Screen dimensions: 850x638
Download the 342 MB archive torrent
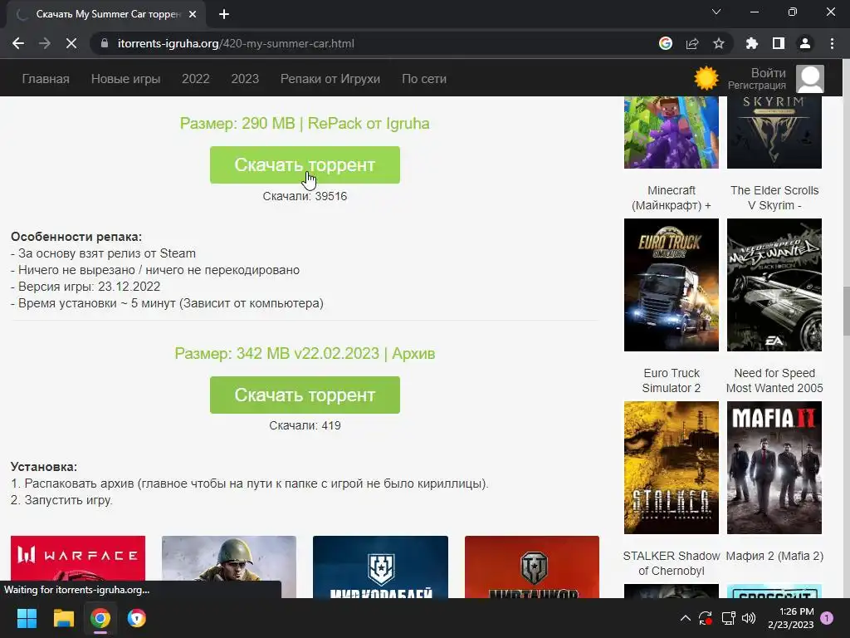305,395
